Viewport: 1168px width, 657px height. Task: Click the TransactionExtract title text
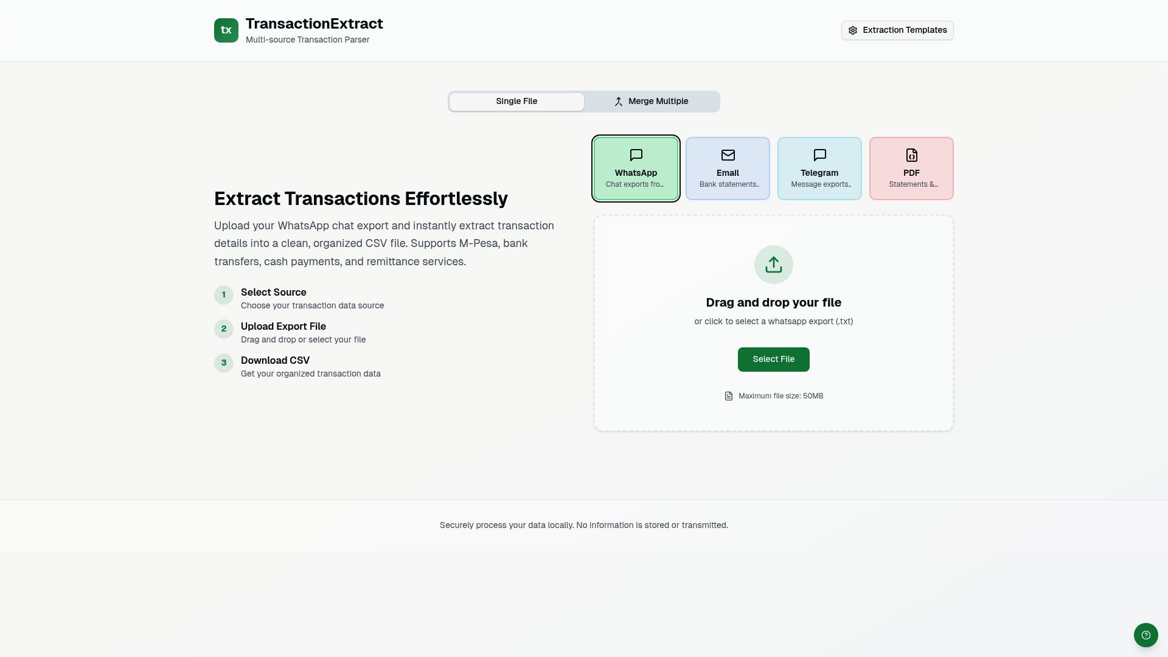[x=314, y=24]
